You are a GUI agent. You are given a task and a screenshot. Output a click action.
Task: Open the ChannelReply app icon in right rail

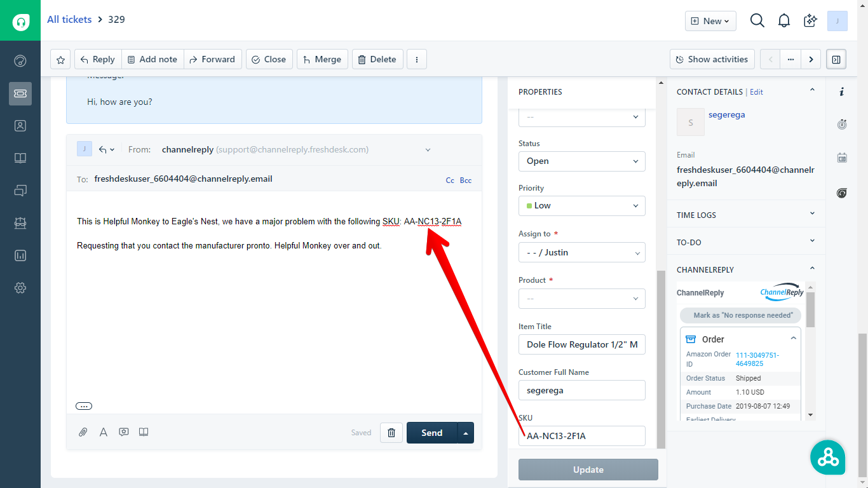842,193
